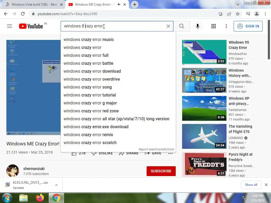
Task: Click taskbar clock showing 5:20 PM
Action: (x=258, y=198)
